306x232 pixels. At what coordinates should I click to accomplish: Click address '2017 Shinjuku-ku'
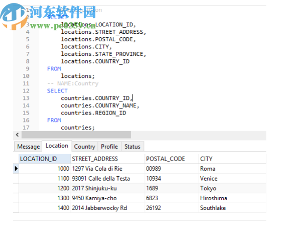coord(108,188)
